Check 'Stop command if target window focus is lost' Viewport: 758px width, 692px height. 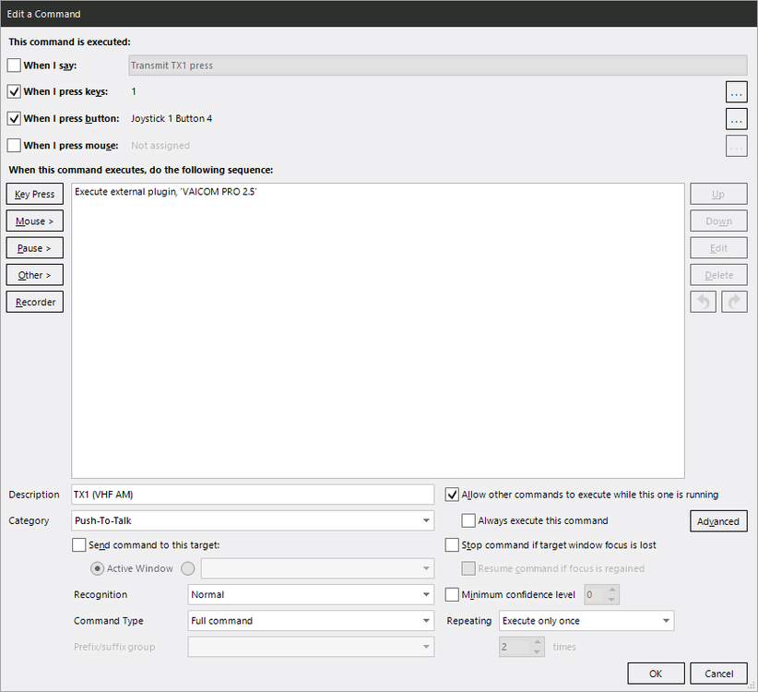pos(452,545)
